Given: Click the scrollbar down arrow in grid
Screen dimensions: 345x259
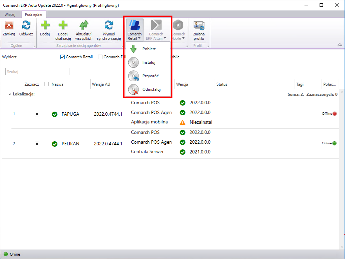Looking at the screenshot, I should point(342,247).
